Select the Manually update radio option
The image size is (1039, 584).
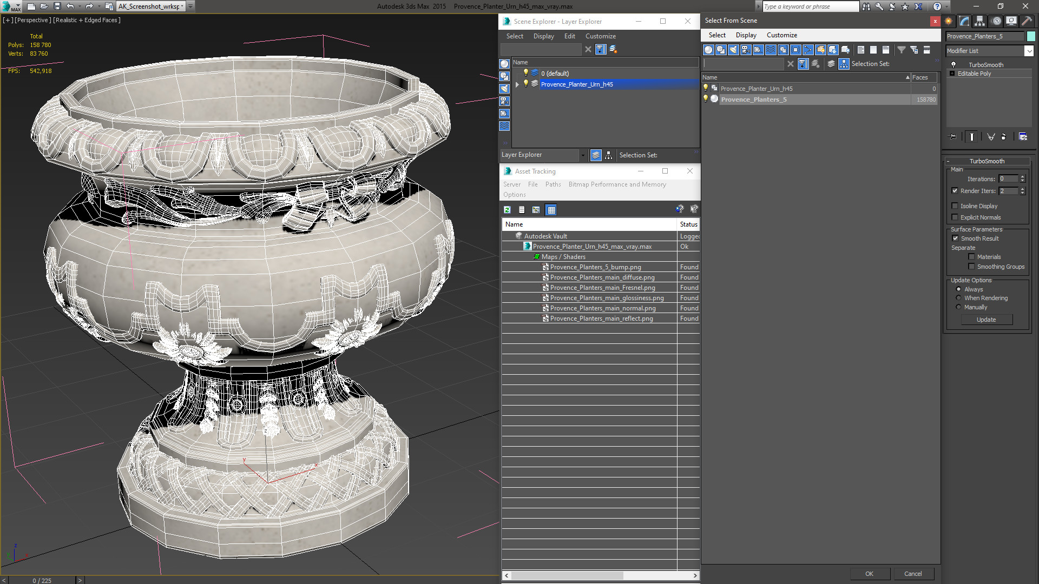pos(958,307)
